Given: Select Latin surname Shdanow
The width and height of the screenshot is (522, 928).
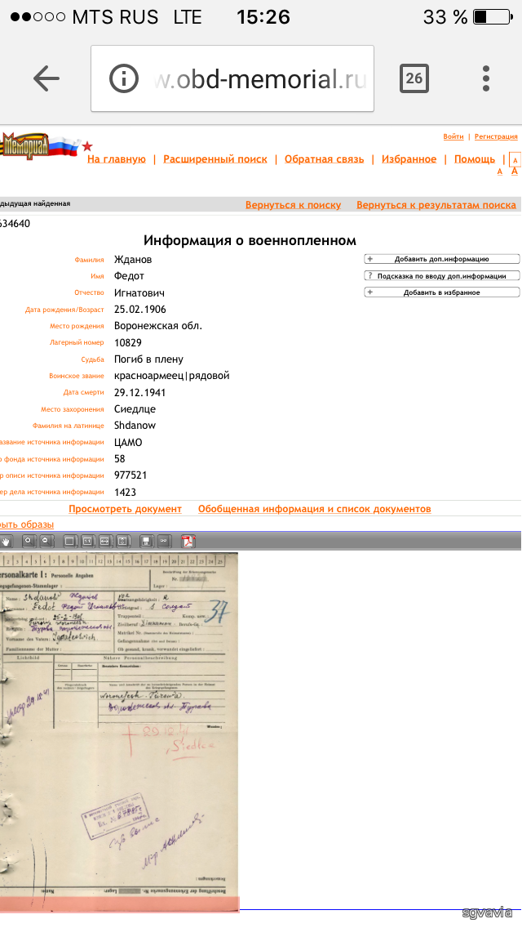Looking at the screenshot, I should (x=135, y=426).
